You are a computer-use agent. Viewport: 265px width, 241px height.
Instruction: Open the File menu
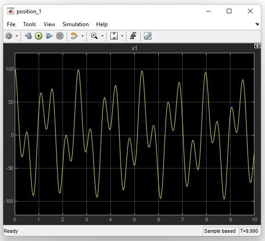(x=11, y=24)
